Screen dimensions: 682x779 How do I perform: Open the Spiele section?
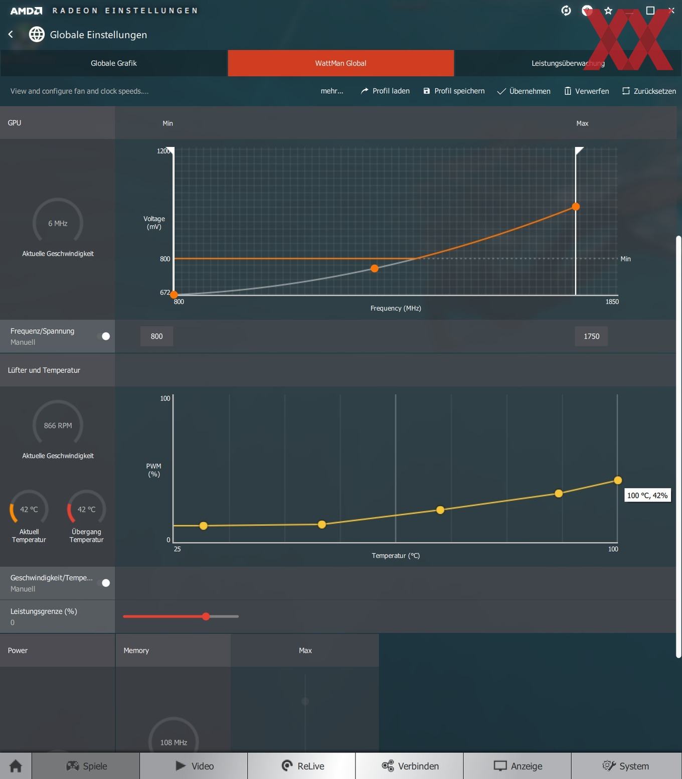pos(86,766)
